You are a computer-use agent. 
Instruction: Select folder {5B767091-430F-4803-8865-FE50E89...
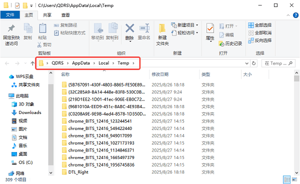click(107, 84)
